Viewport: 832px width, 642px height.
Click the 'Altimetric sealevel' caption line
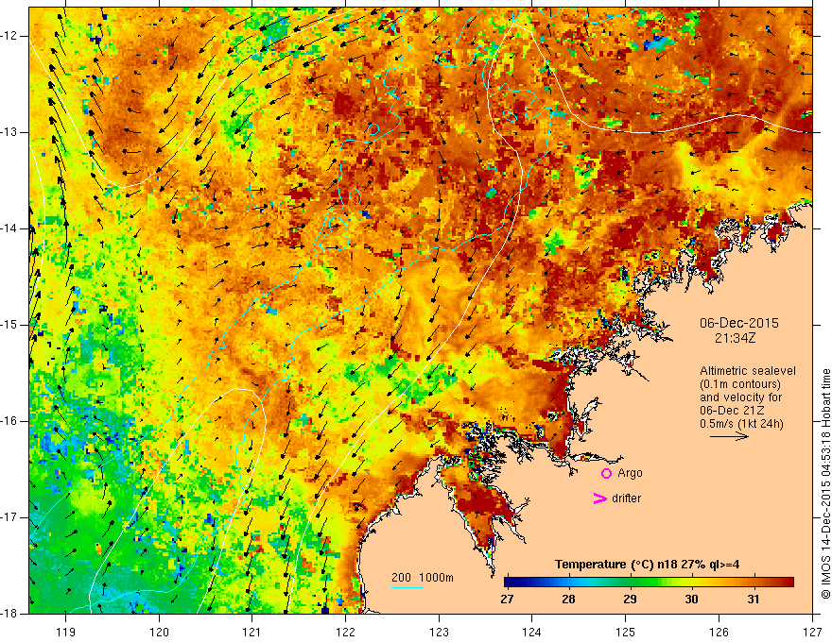click(748, 371)
